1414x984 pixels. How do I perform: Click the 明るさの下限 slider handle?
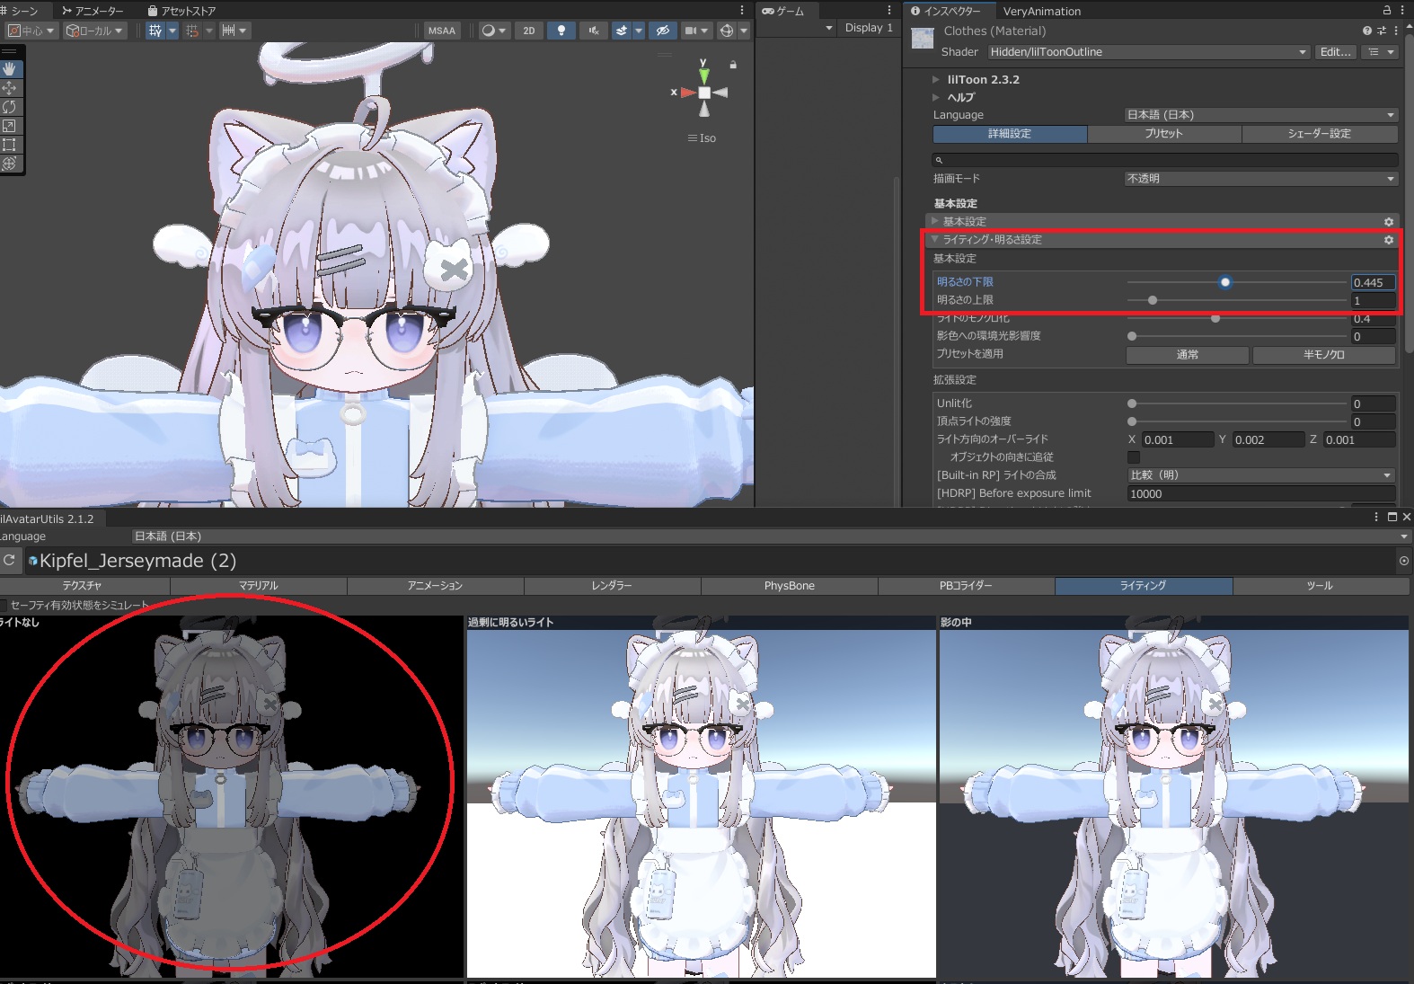coord(1224,282)
